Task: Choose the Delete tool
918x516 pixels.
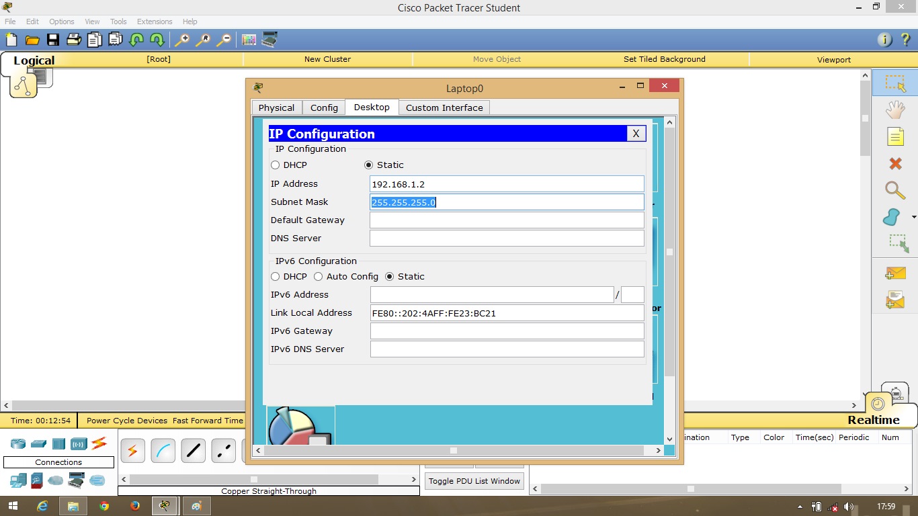Action: pyautogui.click(x=895, y=163)
